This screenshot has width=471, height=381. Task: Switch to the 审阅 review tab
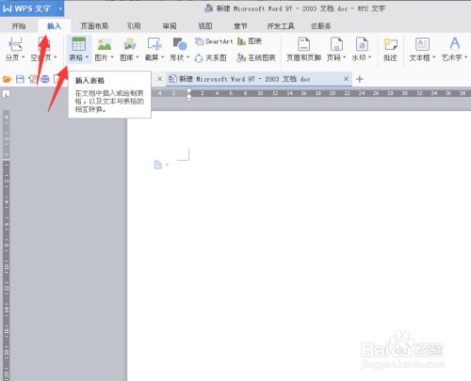click(x=170, y=26)
